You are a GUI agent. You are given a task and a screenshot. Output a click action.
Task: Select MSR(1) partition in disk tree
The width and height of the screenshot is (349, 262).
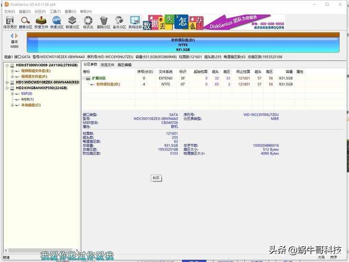[x=28, y=99]
